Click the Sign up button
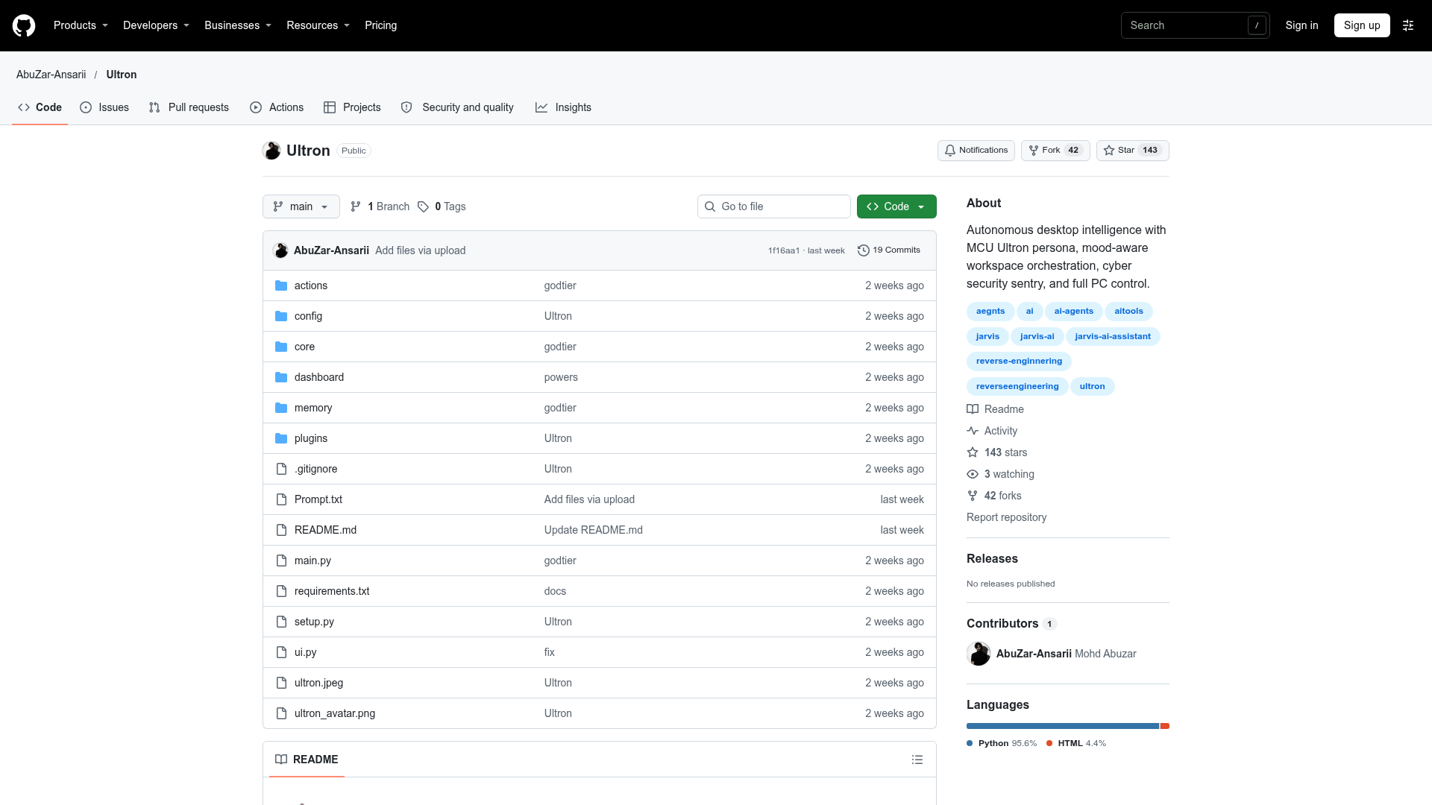 click(1362, 25)
